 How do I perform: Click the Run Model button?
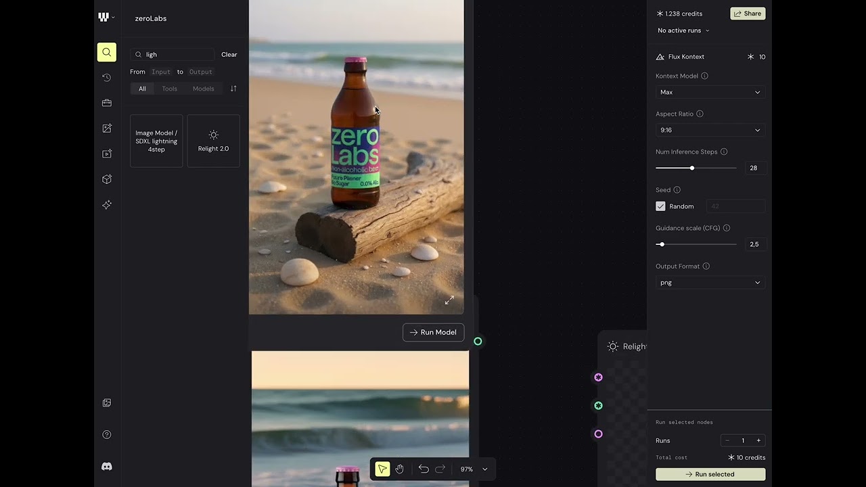pos(433,332)
